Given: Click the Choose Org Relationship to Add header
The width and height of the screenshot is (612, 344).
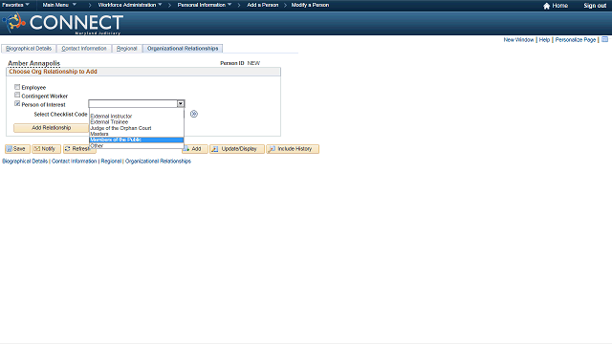Looking at the screenshot, I should click(x=54, y=72).
